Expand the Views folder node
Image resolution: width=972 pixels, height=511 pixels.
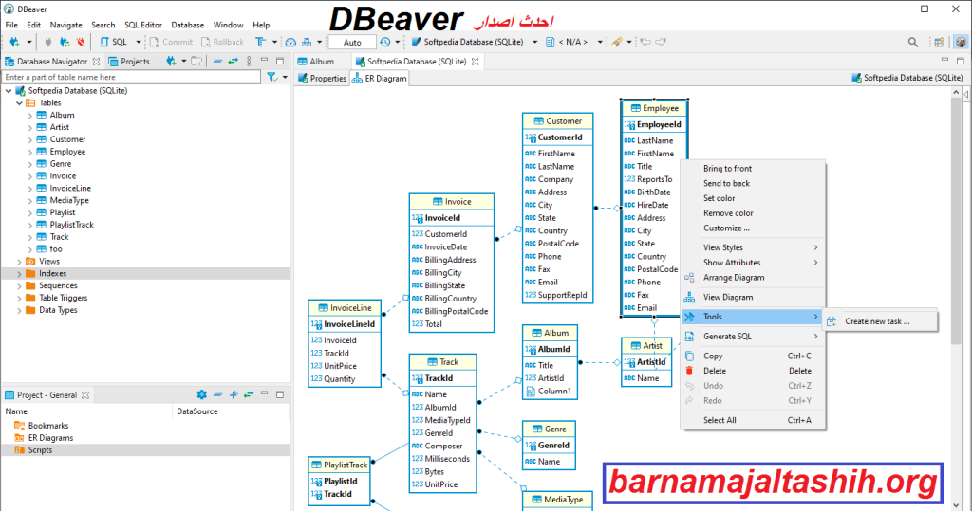tap(19, 262)
